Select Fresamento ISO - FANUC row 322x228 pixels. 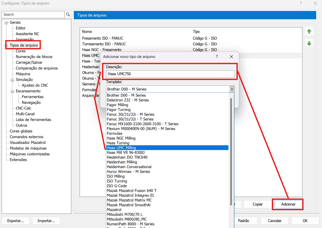tap(191, 38)
